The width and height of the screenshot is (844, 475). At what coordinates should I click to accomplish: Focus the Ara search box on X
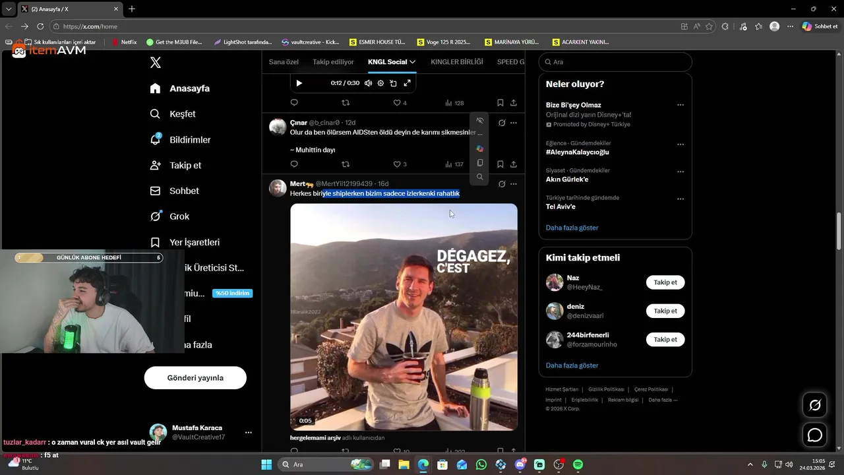point(615,62)
